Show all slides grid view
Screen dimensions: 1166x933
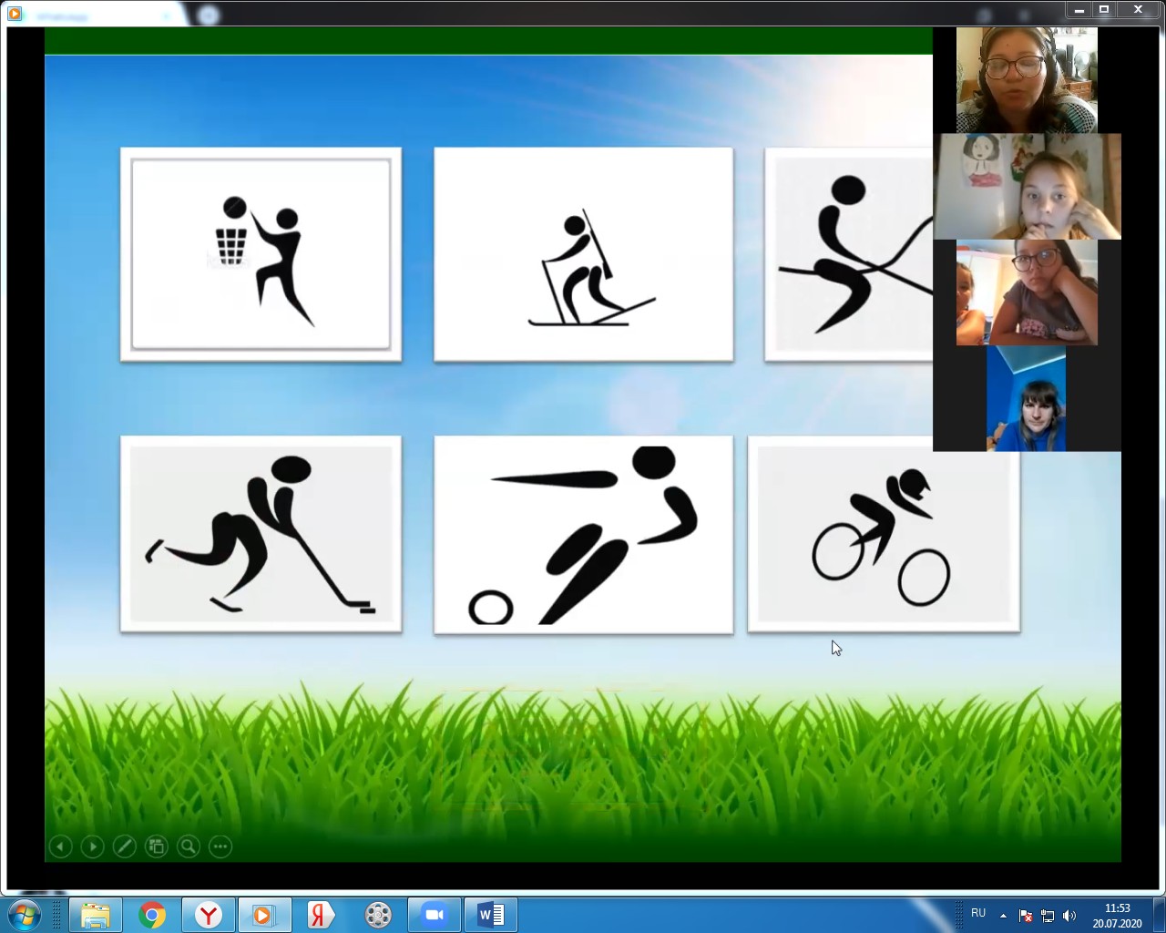pyautogui.click(x=156, y=846)
